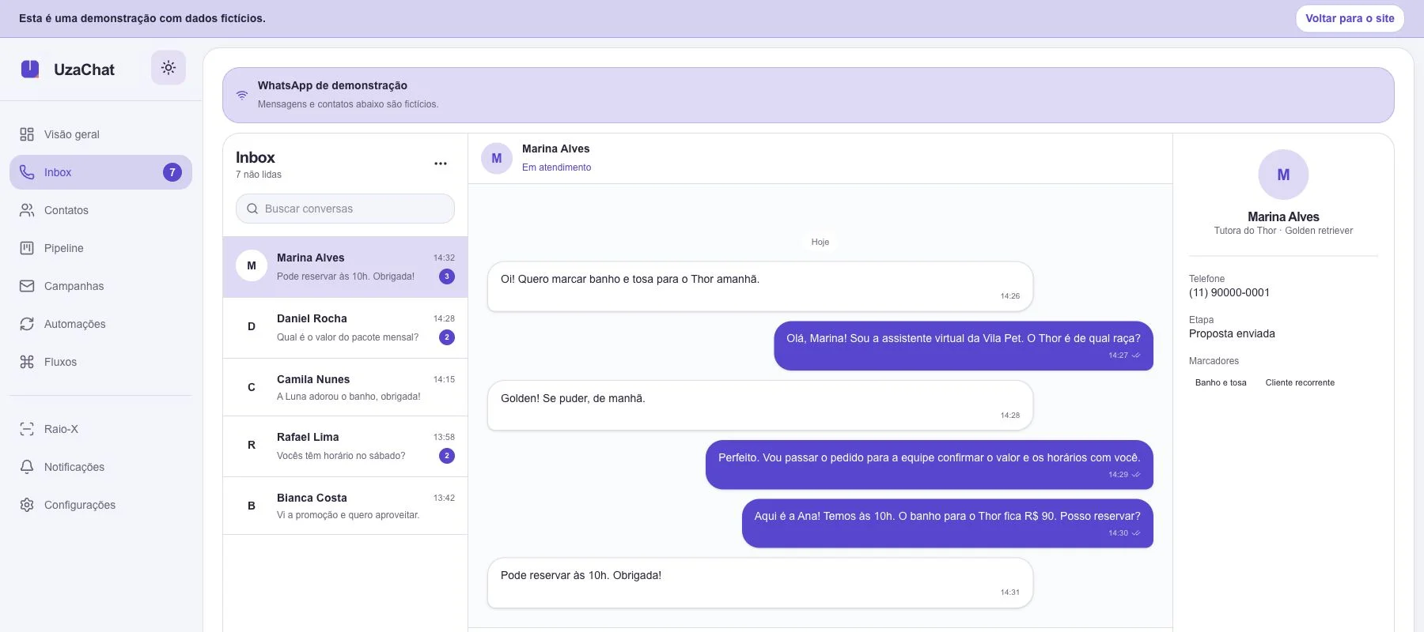Click the Banho e tosa tag

coord(1221,382)
